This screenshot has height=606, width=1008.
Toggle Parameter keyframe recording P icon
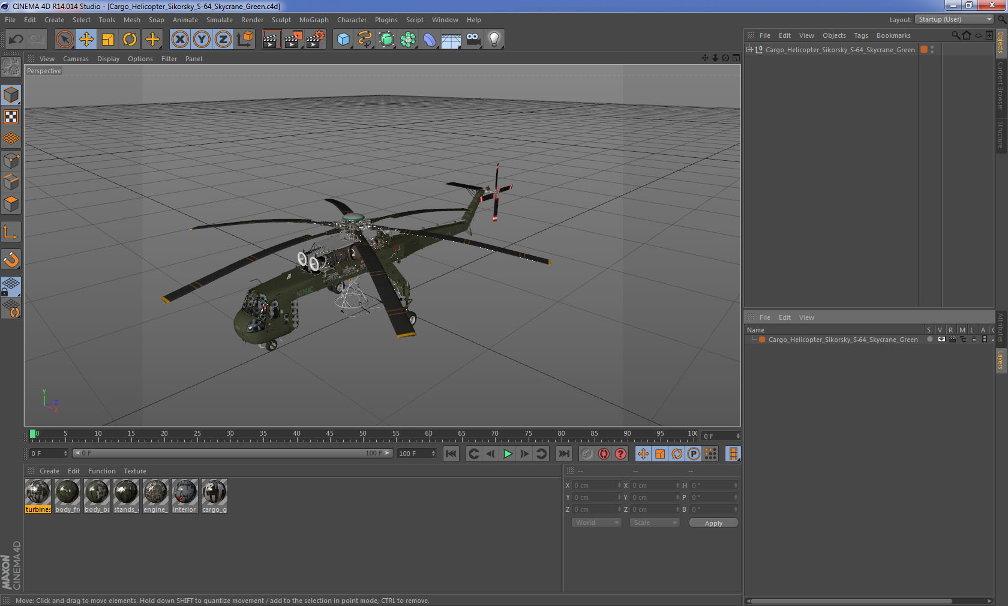coord(694,454)
